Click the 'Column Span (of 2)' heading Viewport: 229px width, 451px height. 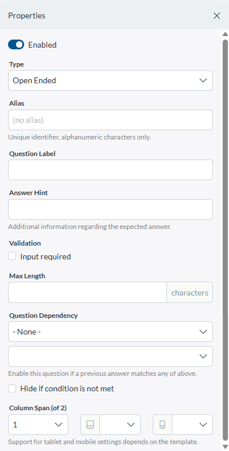tap(38, 408)
